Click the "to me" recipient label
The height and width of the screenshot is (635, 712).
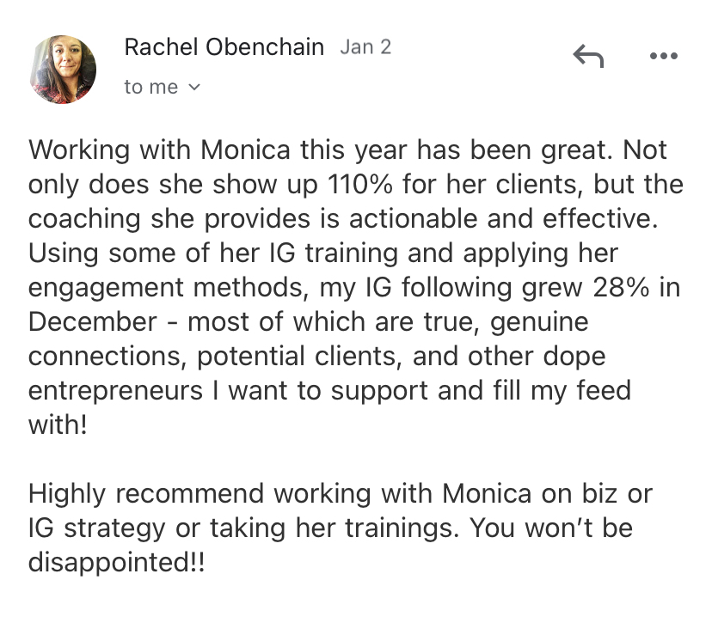(x=150, y=87)
